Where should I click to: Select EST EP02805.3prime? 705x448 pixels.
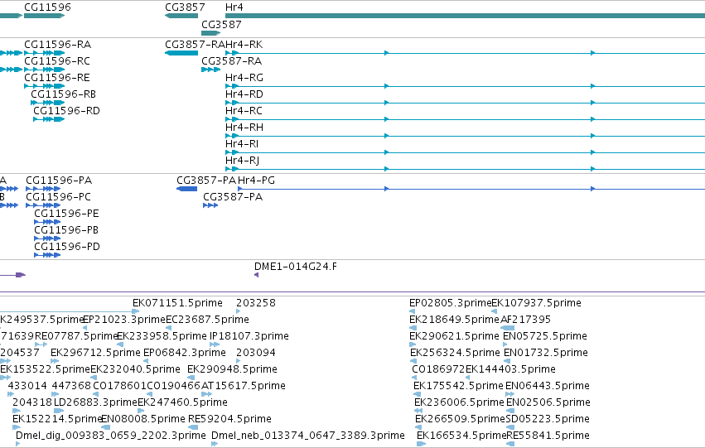[451, 303]
